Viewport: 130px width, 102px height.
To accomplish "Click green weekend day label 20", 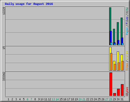I will [x=80, y=99].
